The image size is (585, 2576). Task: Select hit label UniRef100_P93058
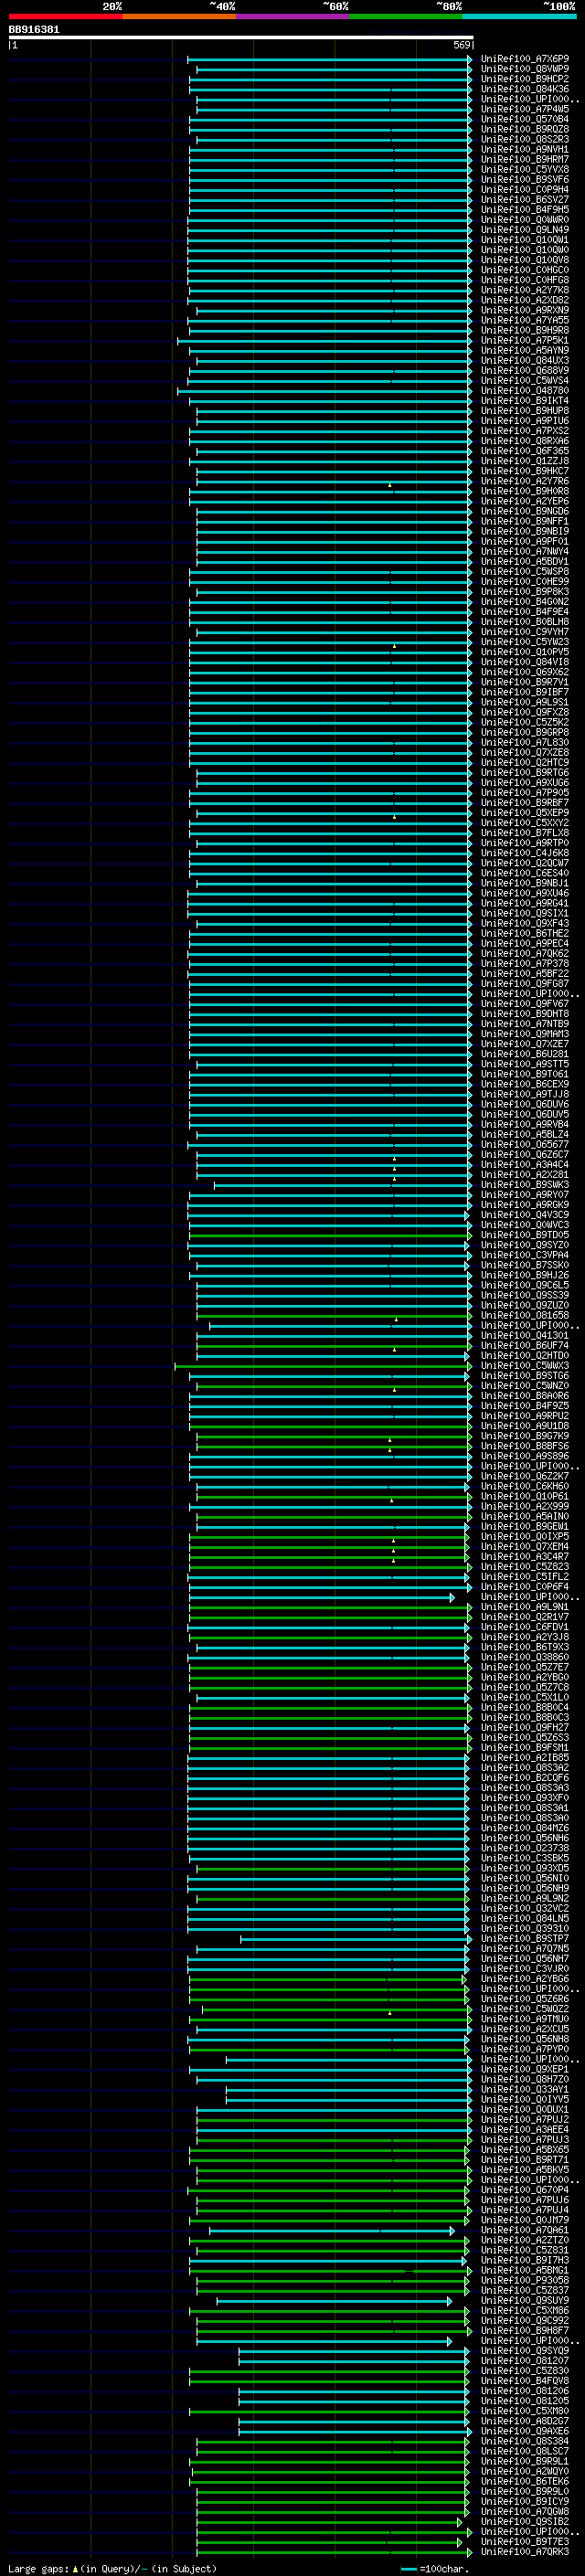coord(525,2280)
